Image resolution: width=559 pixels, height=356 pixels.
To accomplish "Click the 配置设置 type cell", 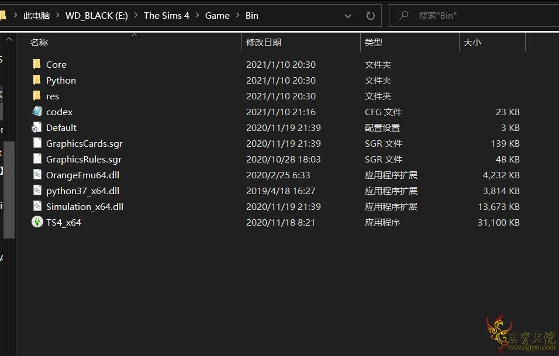I will click(382, 127).
